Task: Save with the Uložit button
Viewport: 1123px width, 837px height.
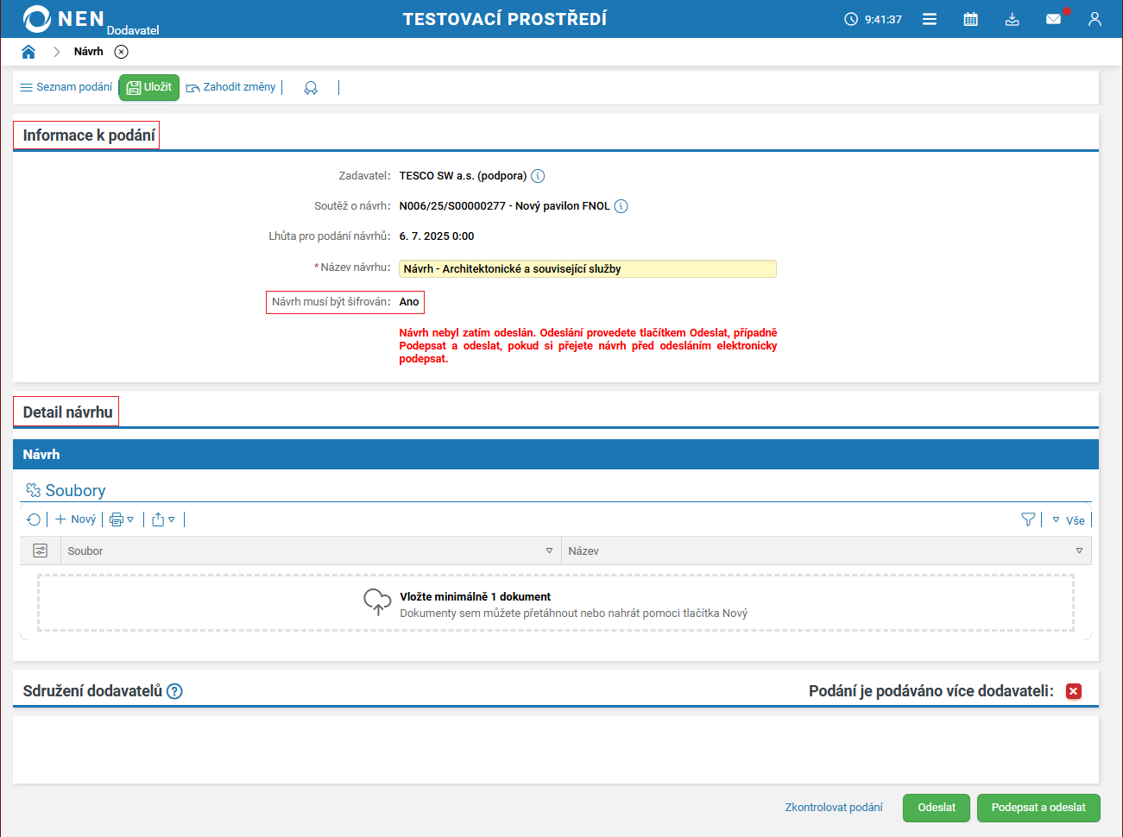Action: [149, 87]
